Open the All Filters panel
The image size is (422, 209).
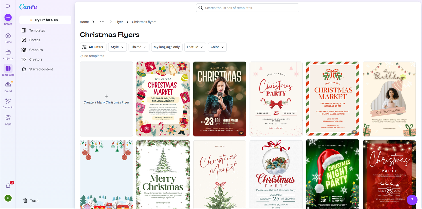tap(93, 47)
